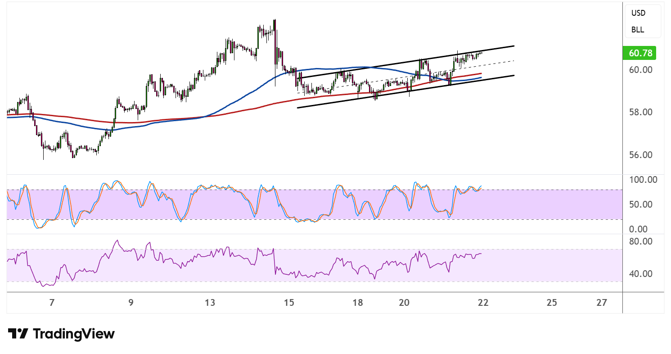The width and height of the screenshot is (671, 354).
Task: Click the green 60.78 current price label
Action: pos(639,53)
